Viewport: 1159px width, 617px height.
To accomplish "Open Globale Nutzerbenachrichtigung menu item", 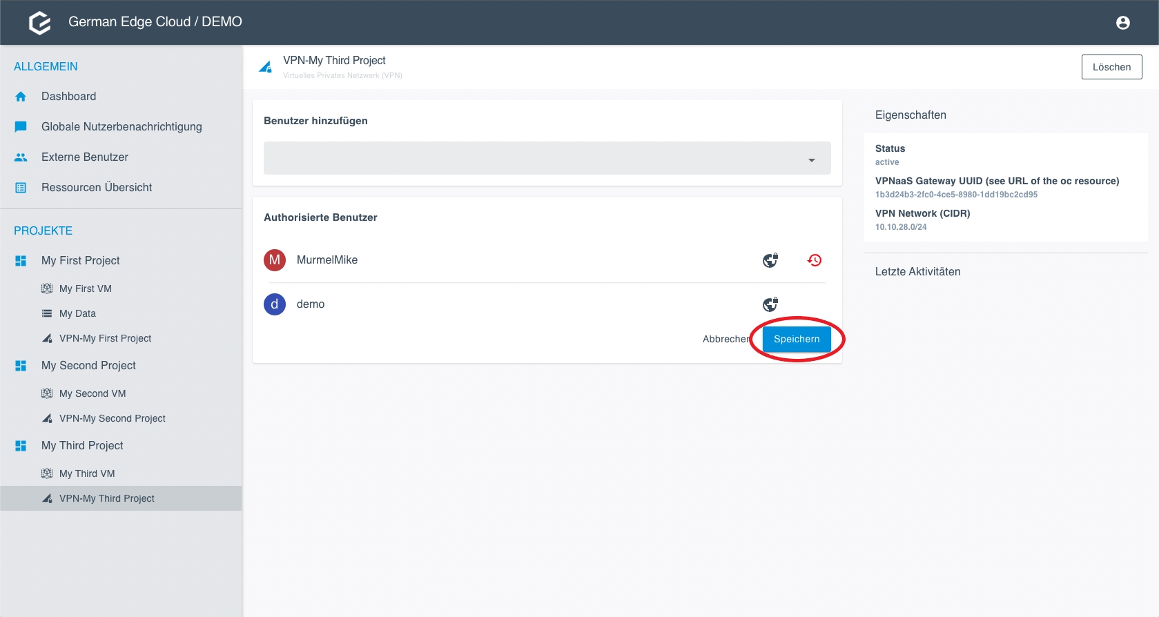I will [121, 127].
